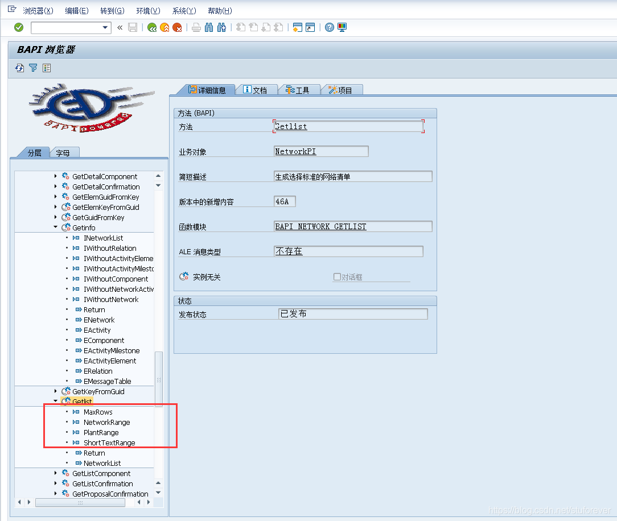Click the Next Page icon

266,27
